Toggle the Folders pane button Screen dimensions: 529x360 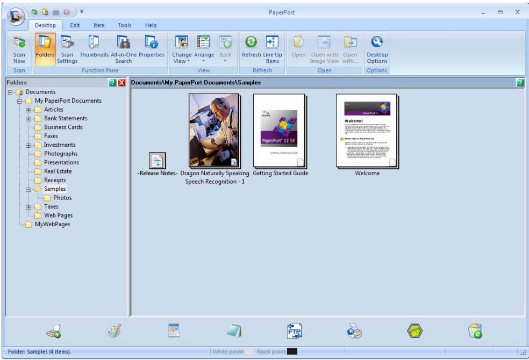tap(45, 49)
